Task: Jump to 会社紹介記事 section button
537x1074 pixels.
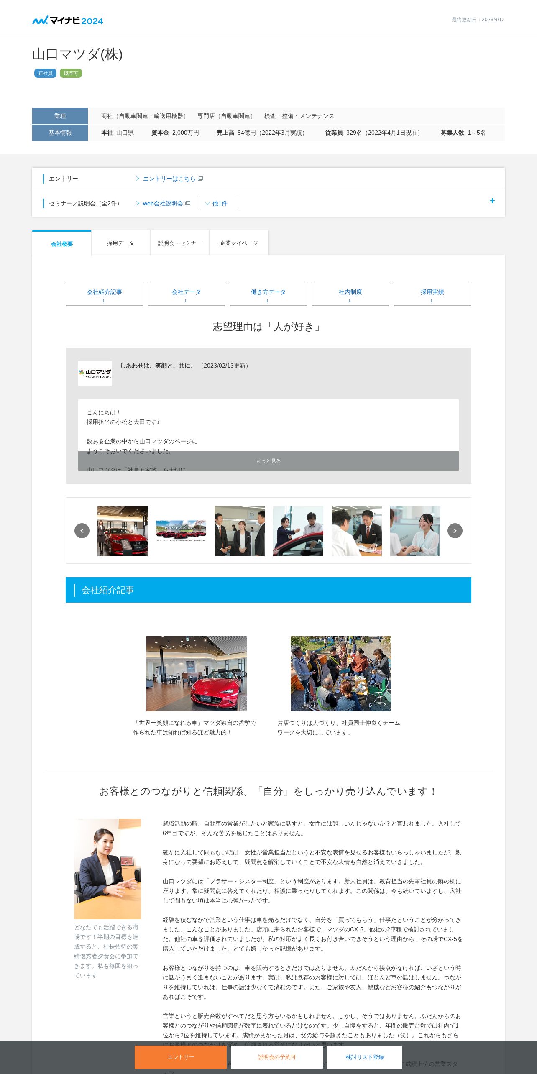Action: 105,294
